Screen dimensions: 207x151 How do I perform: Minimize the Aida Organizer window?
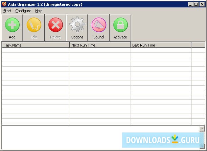tap(190, 4)
